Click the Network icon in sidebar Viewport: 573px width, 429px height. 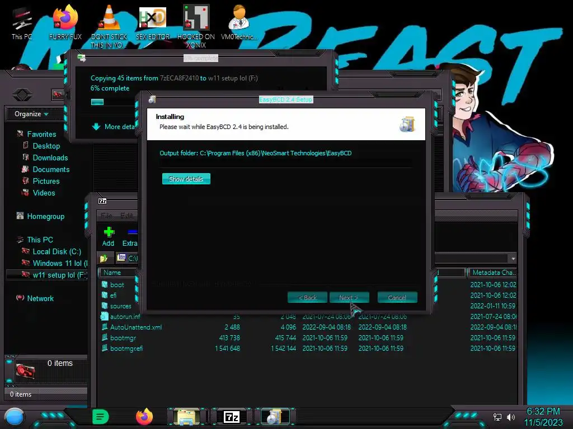click(20, 298)
